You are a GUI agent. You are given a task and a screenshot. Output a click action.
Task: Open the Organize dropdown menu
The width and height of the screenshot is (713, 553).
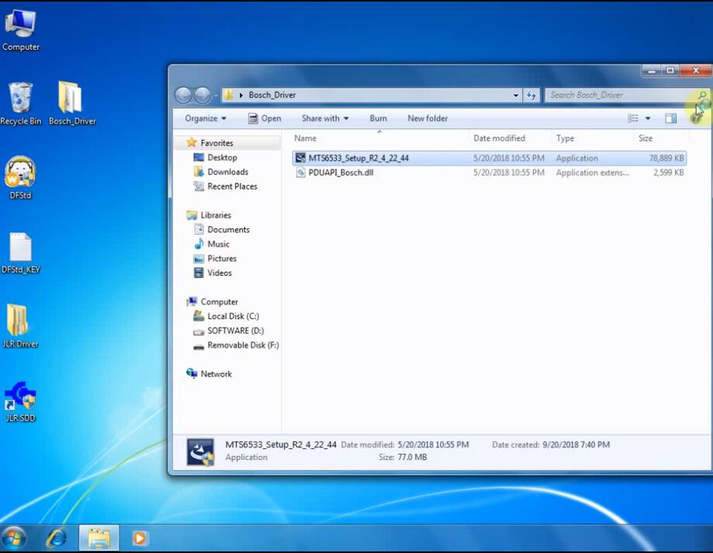click(x=205, y=118)
